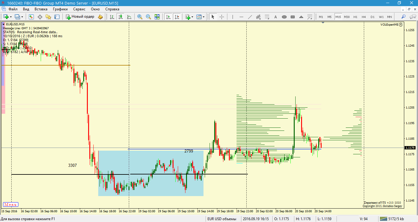Open the chart Templates icon

pyautogui.click(x=199, y=17)
